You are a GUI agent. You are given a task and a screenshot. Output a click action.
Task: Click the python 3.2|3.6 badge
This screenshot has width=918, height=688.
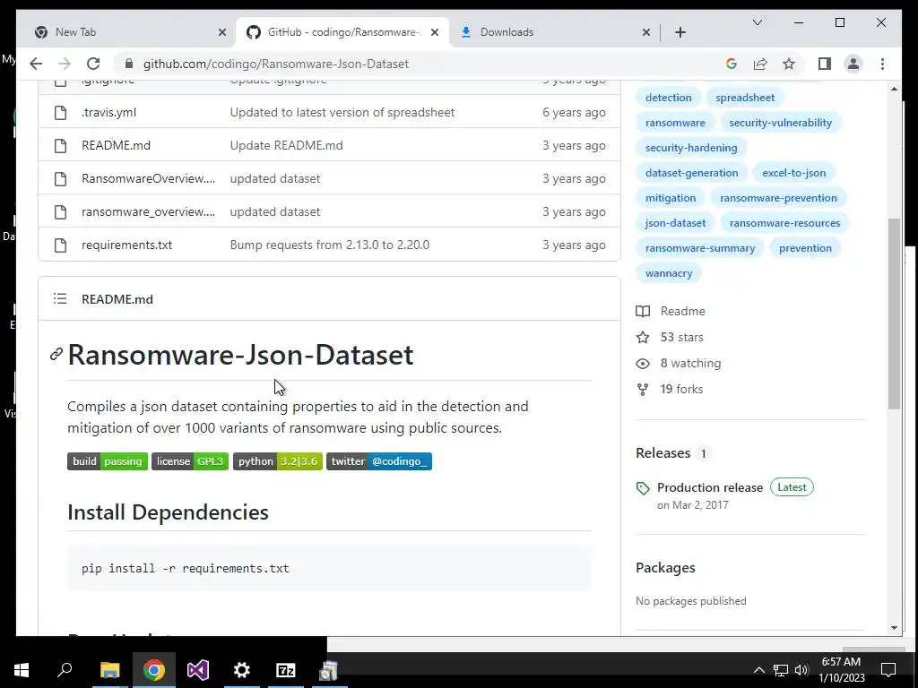(278, 461)
